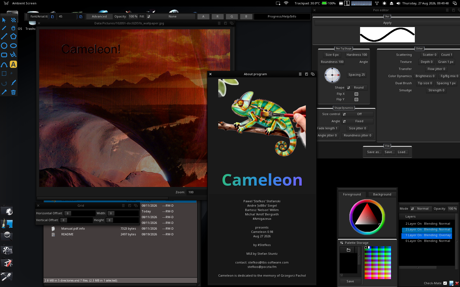Select the hand pan tool
Image resolution: width=460 pixels, height=287 pixels.
[x=13, y=28]
